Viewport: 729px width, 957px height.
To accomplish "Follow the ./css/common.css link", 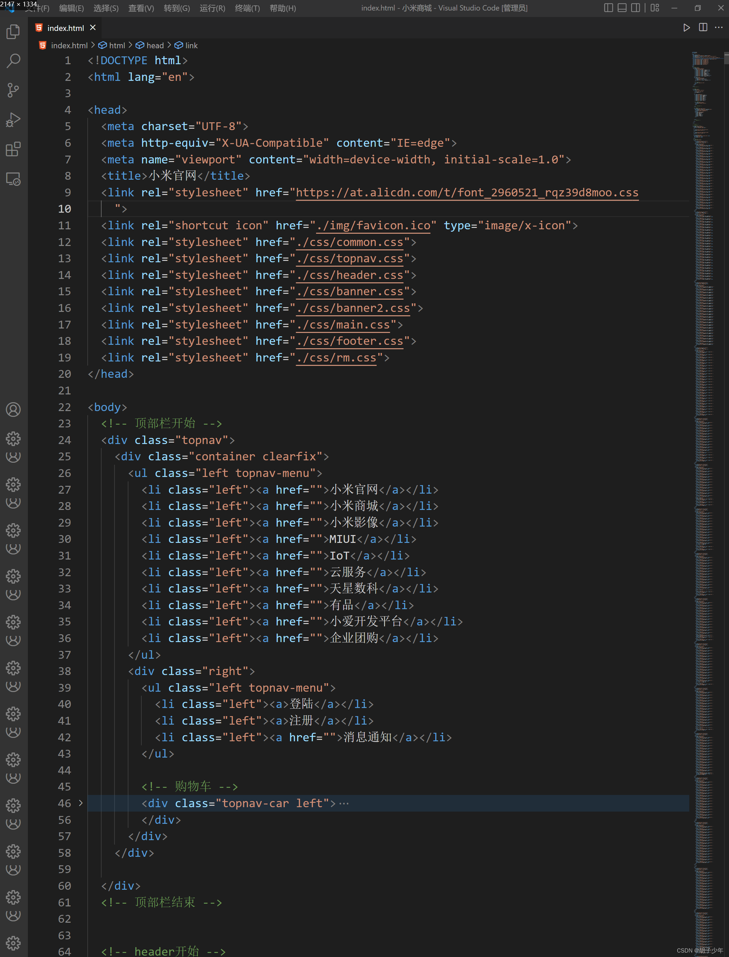I will [x=350, y=242].
